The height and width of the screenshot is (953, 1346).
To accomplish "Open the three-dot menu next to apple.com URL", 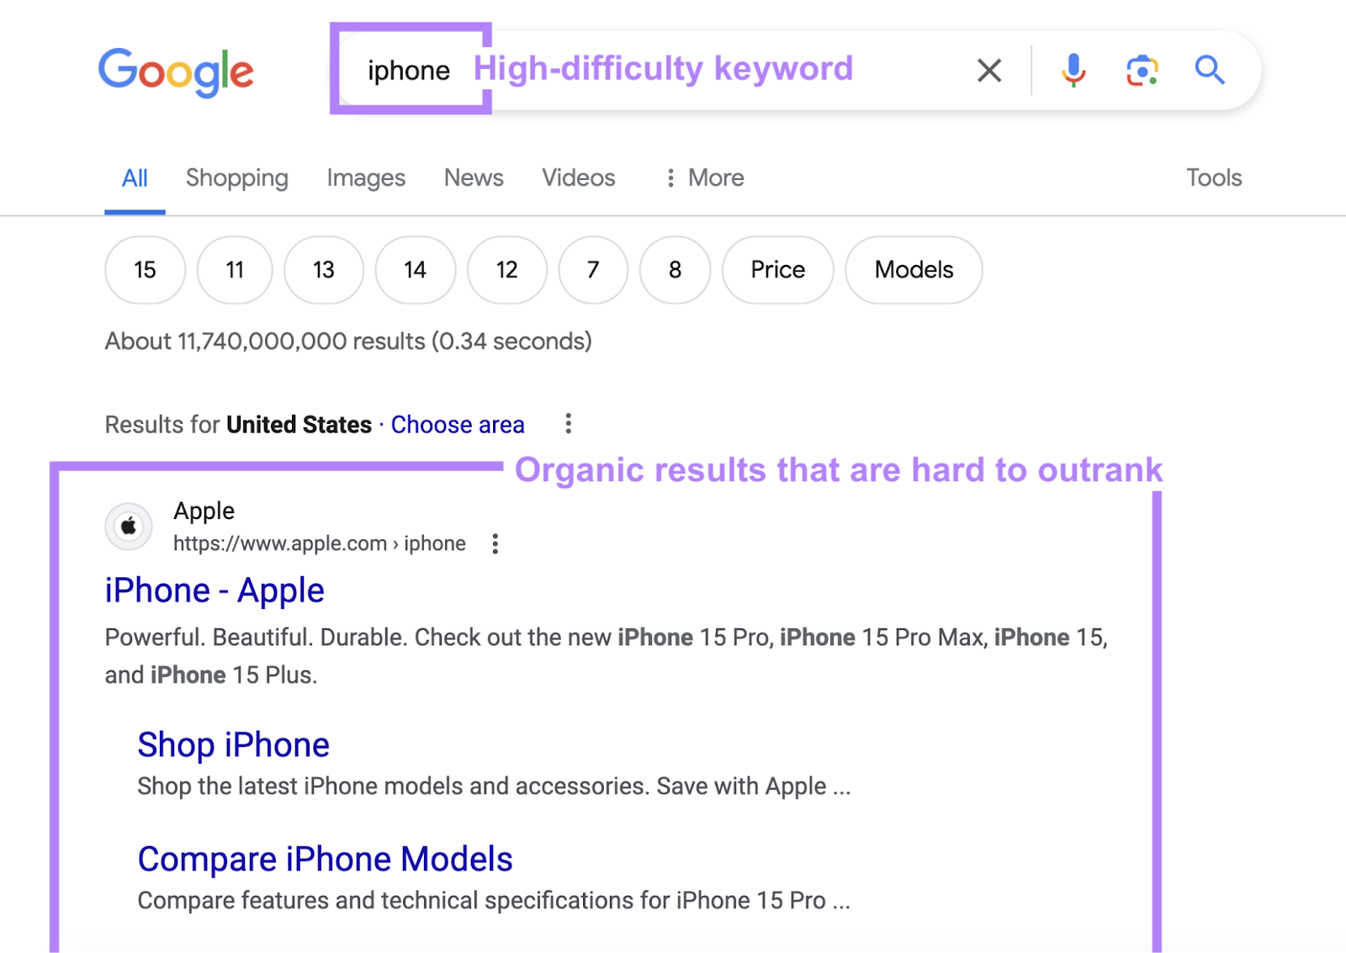I will [x=495, y=543].
